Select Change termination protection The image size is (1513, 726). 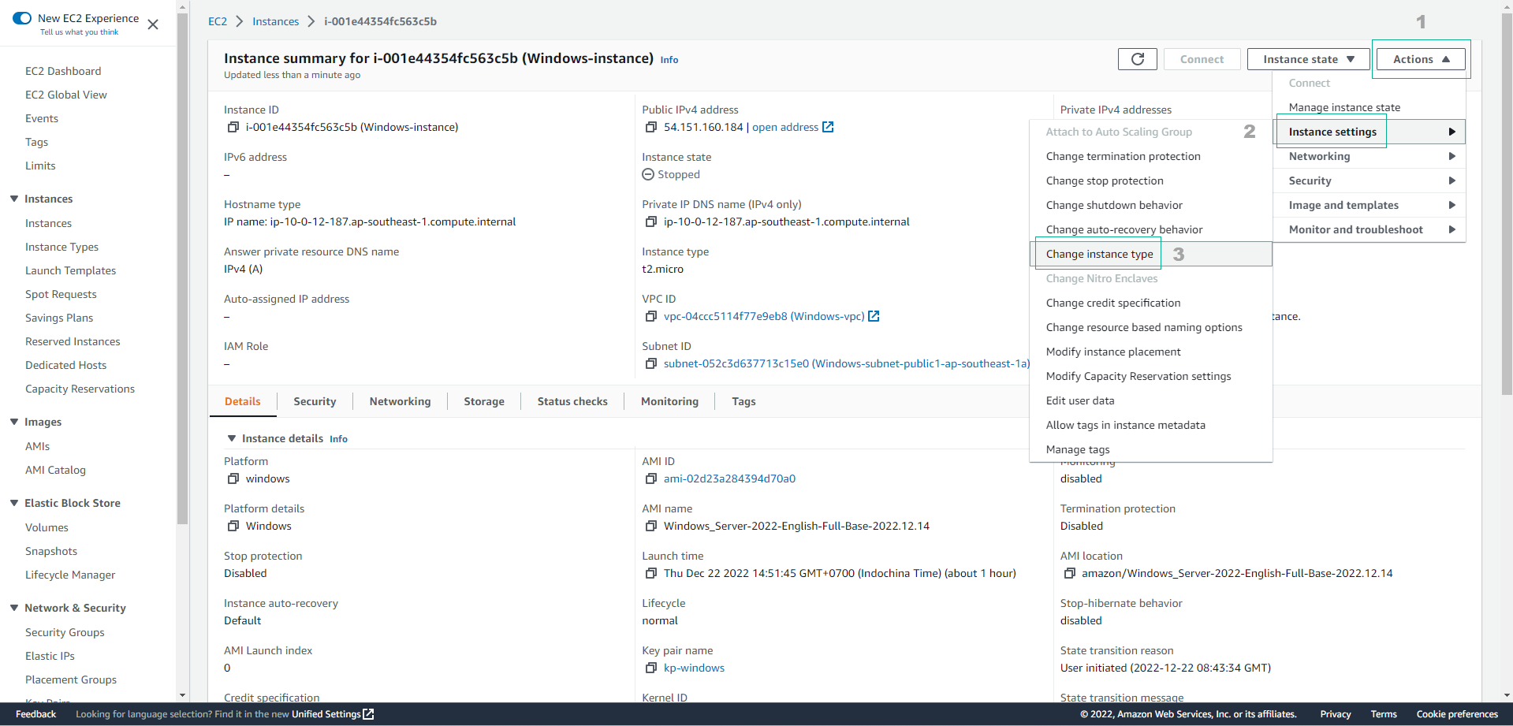coord(1151,156)
